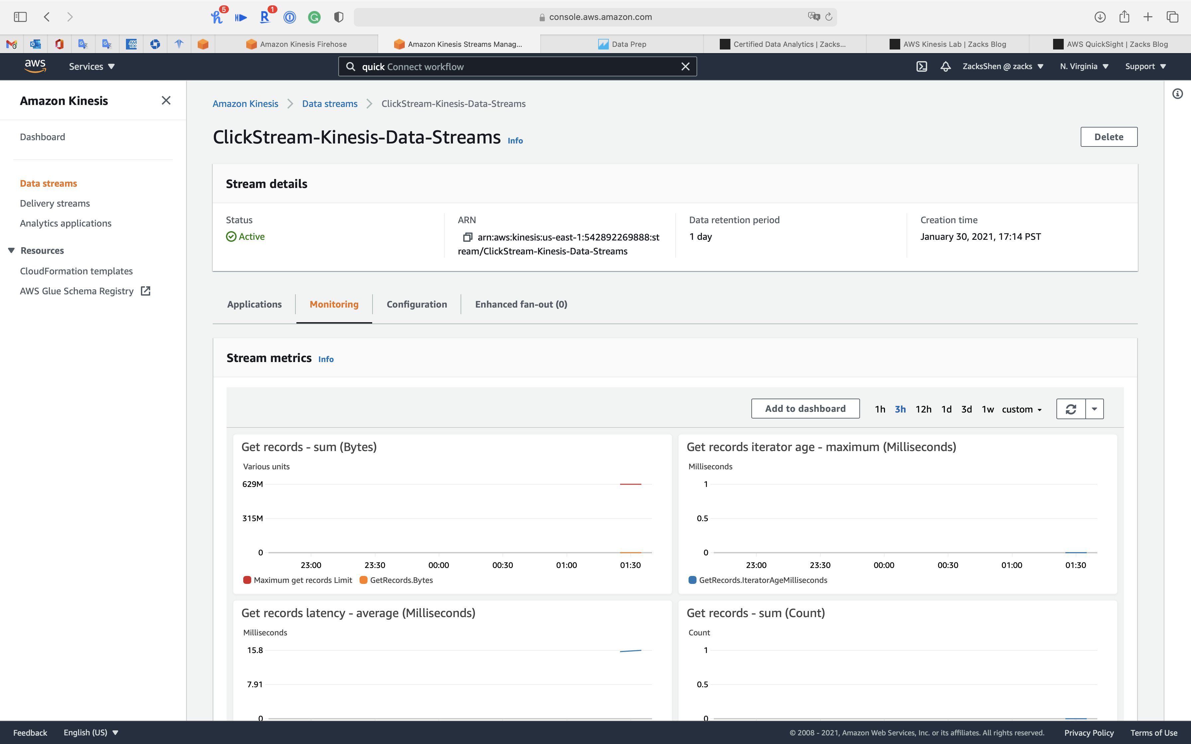
Task: Switch to Enhanced fan-out tab
Action: point(521,304)
